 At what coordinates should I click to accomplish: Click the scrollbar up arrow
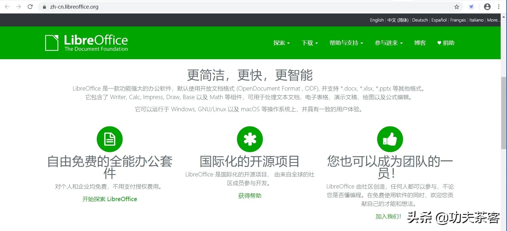tap(504, 17)
